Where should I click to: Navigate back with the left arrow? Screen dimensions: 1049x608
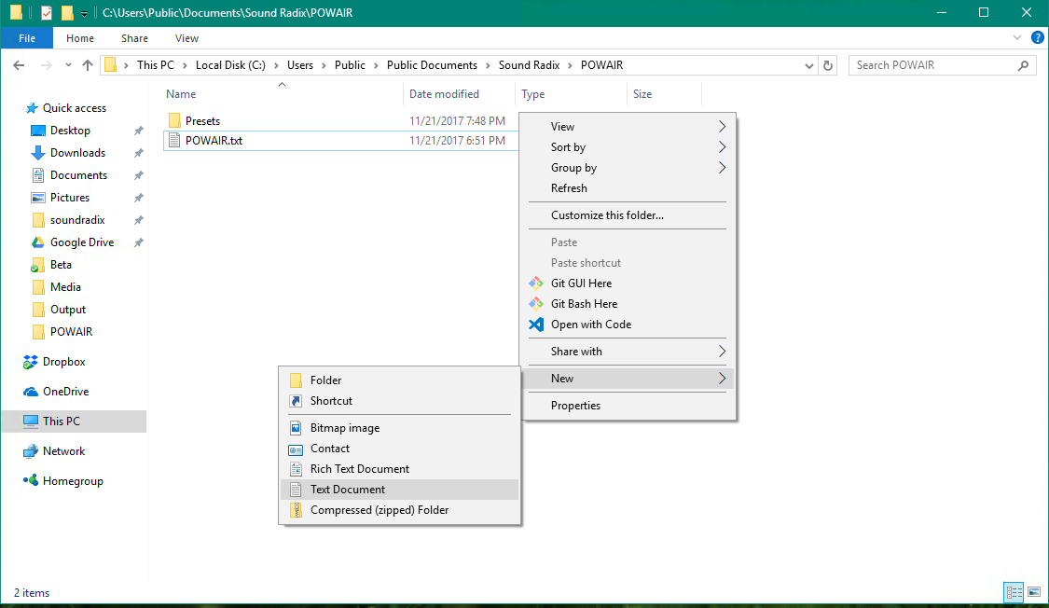(x=19, y=65)
